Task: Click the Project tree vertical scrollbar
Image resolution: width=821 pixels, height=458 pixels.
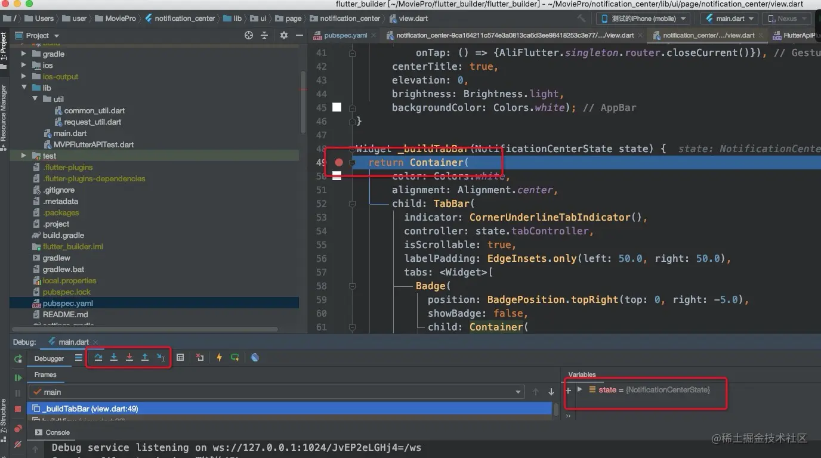Action: tap(303, 101)
